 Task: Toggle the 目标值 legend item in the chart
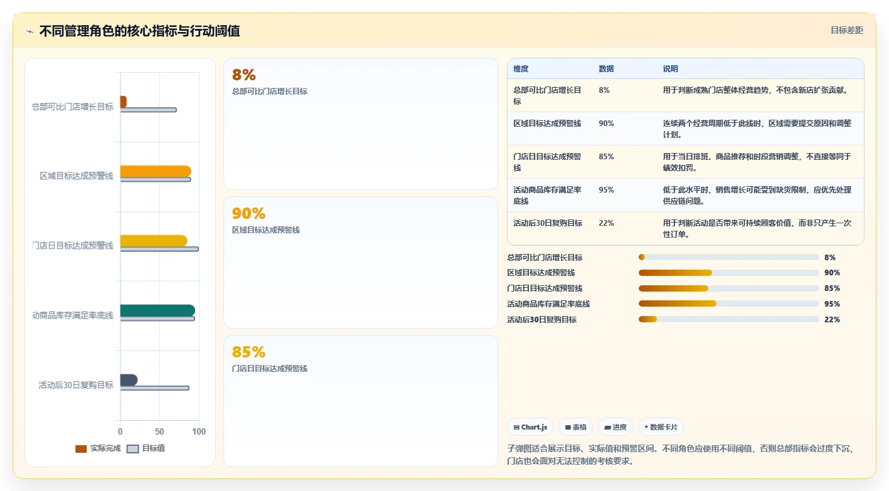pos(146,448)
